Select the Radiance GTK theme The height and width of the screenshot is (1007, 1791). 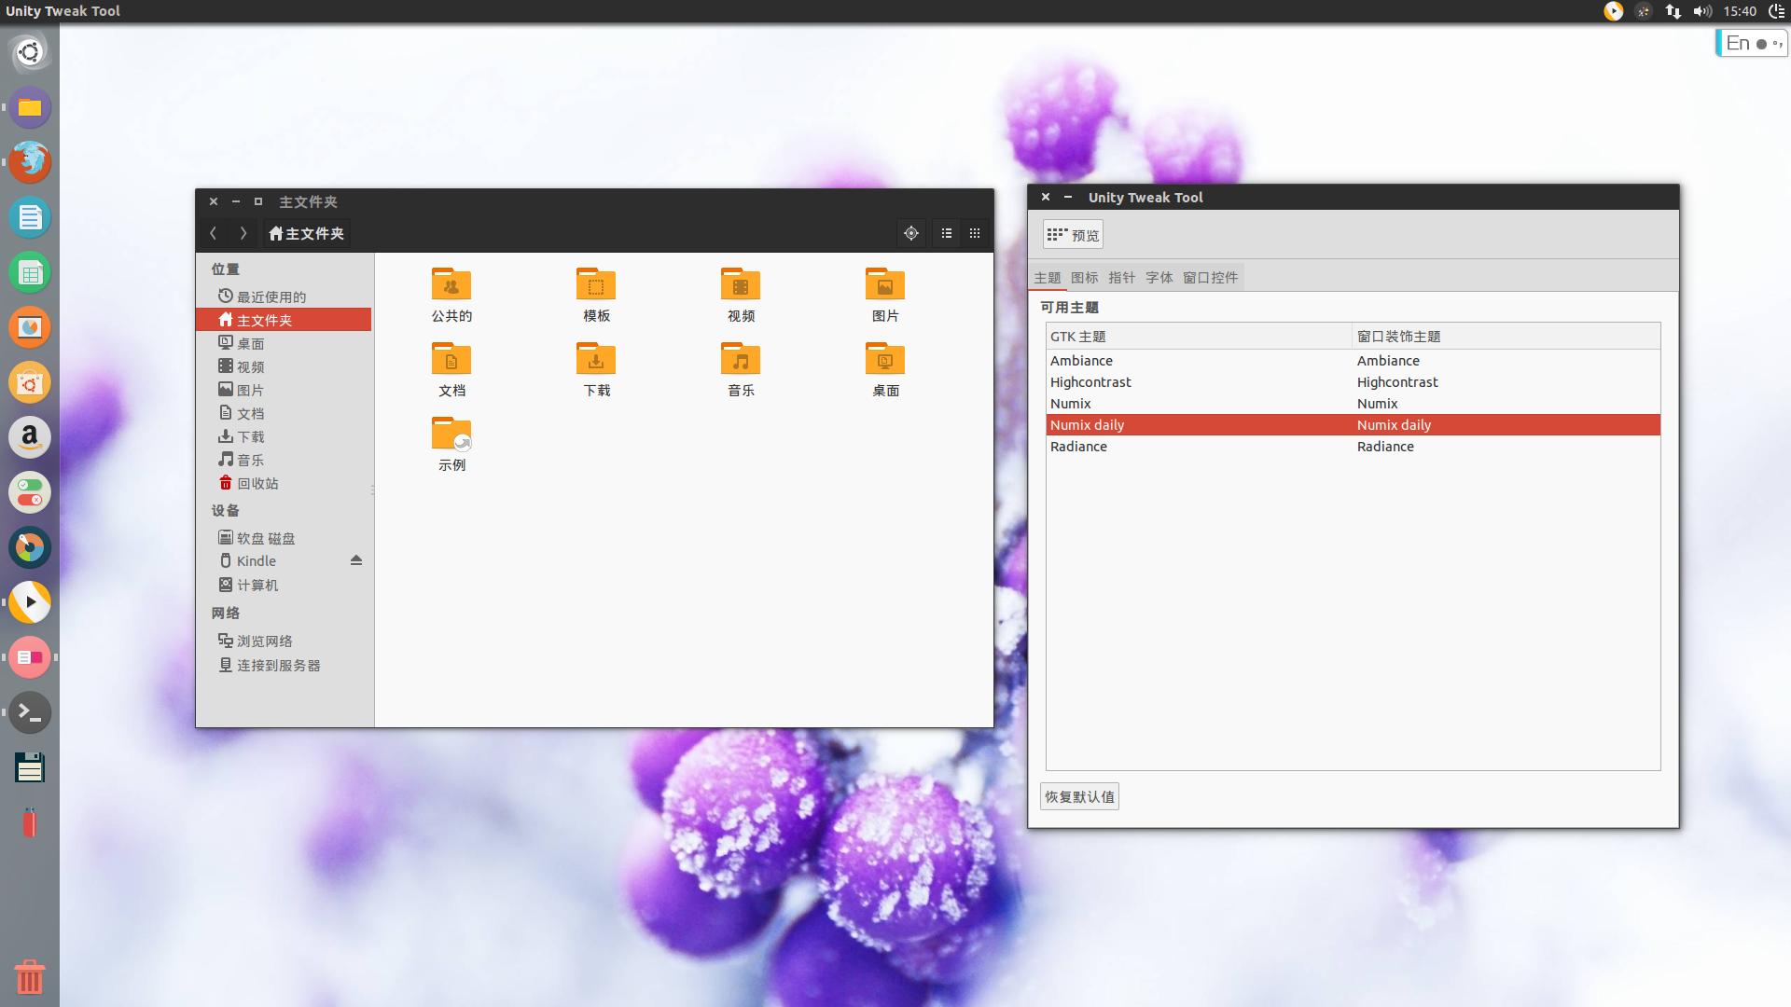(x=1199, y=447)
